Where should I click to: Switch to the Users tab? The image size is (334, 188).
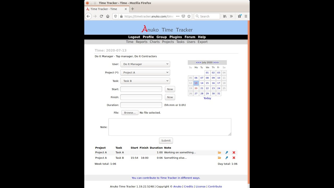tap(191, 42)
